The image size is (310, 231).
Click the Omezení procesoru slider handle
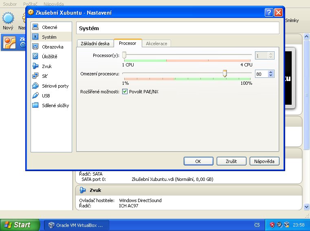(224, 73)
